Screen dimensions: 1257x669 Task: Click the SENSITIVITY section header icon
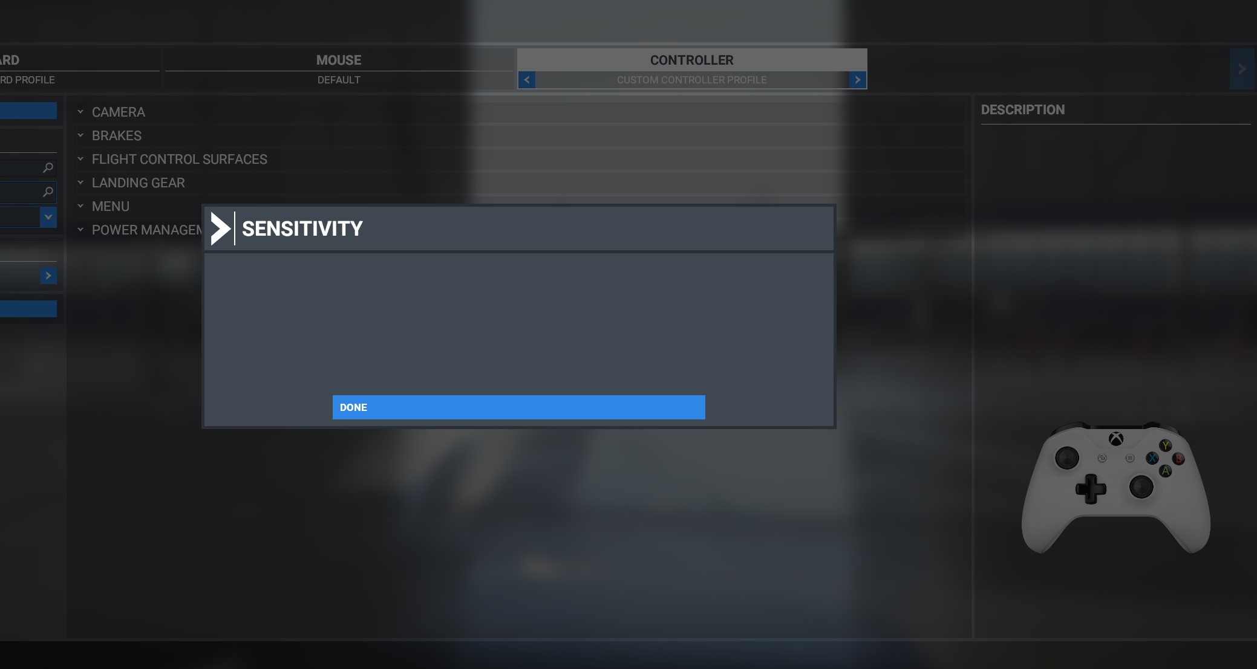point(220,228)
